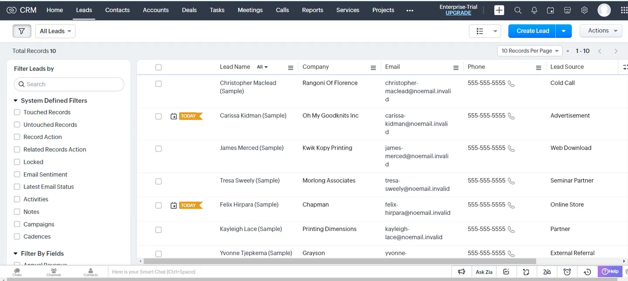This screenshot has width=628, height=281.
Task: Collapse System Defined Filters section
Action: click(16, 100)
